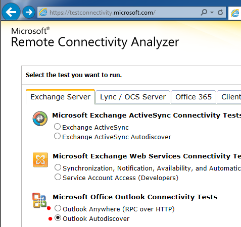Click Microsoft Exchange Web Services Connectivity heading
This screenshot has height=227, width=241.
[147, 156]
